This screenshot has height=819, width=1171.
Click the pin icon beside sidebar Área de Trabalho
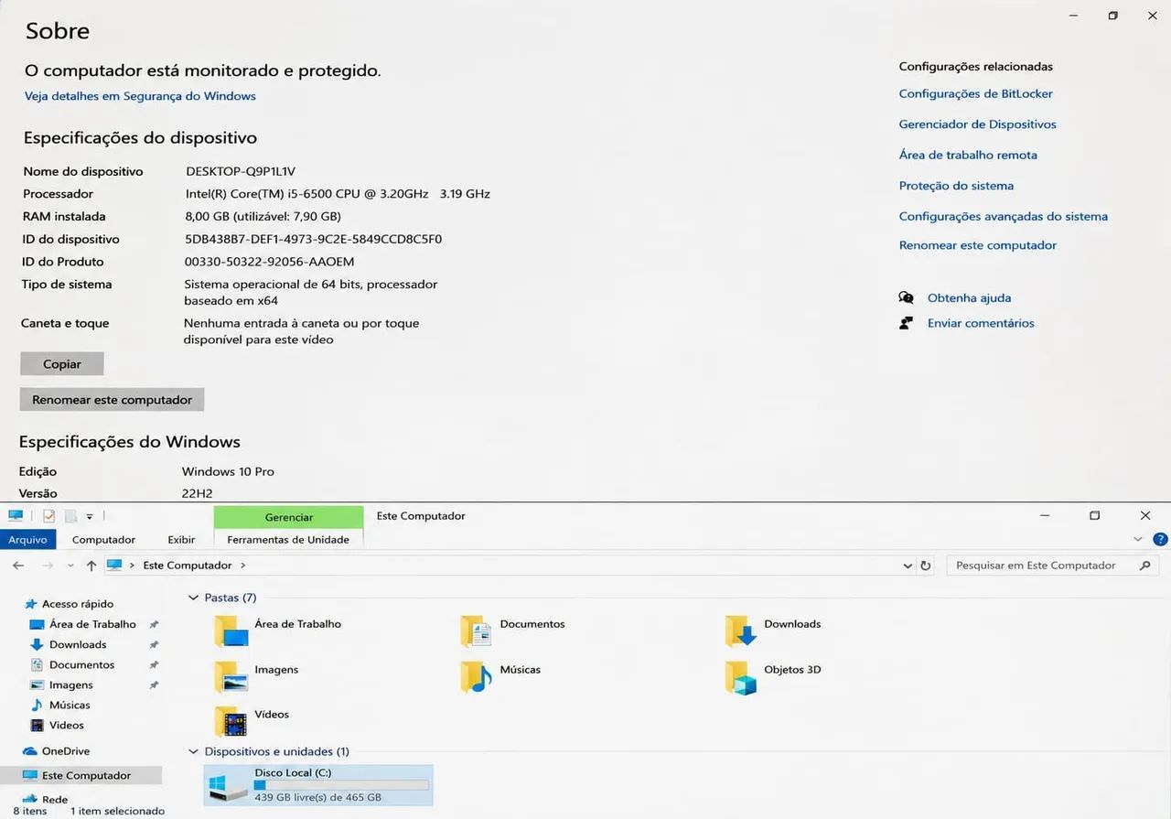(x=154, y=624)
